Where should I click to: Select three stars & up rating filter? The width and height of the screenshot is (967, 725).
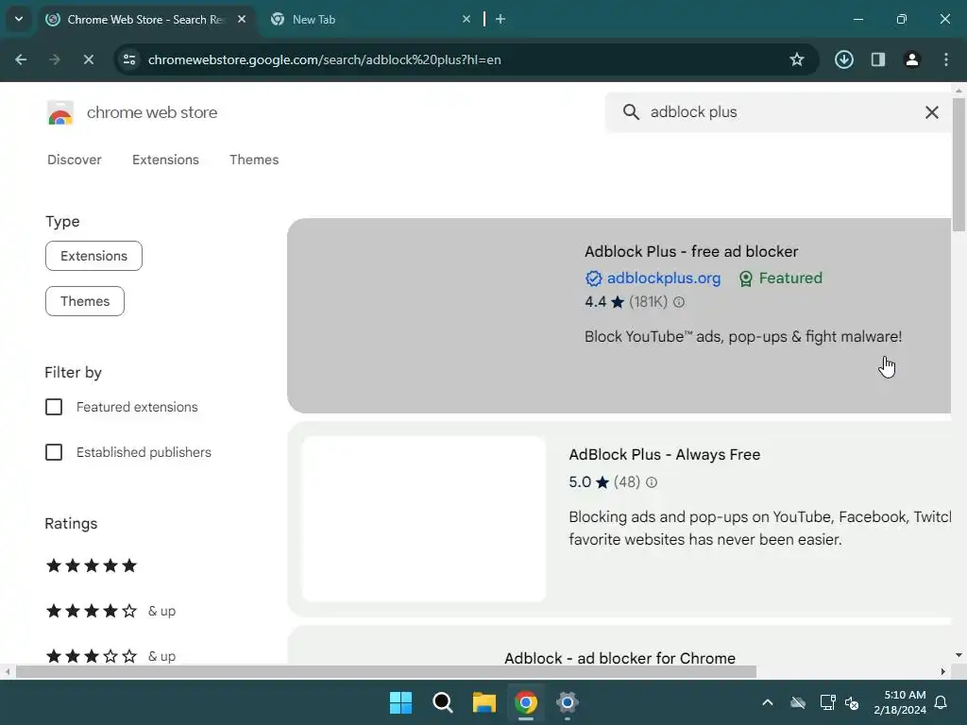tap(110, 656)
